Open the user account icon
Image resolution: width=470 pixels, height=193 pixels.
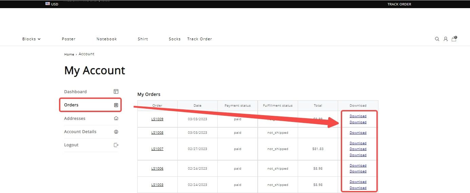pyautogui.click(x=446, y=39)
